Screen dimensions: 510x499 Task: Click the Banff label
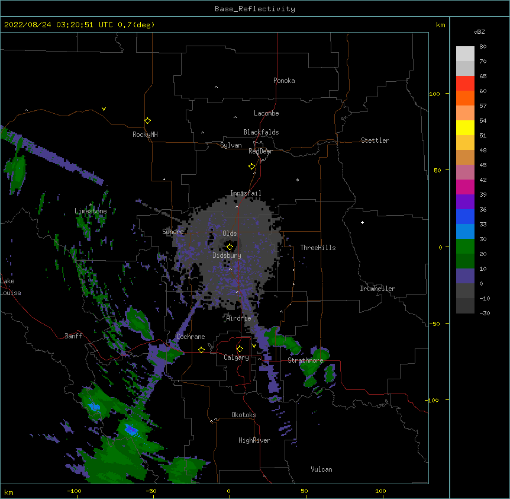[73, 336]
